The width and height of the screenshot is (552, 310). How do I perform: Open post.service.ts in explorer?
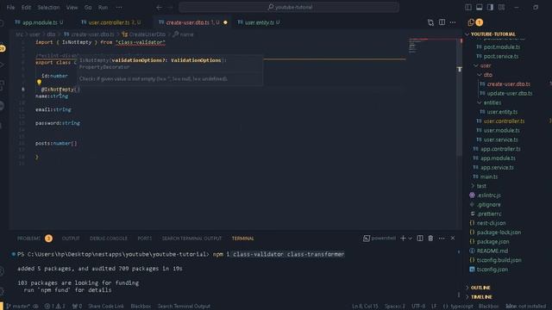tap(500, 56)
